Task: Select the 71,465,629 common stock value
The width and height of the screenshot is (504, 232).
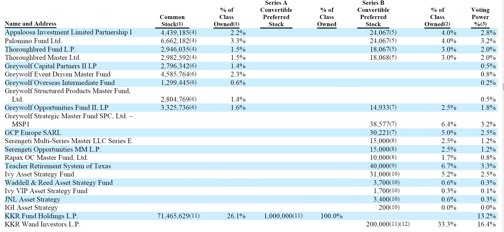Action: [173, 216]
